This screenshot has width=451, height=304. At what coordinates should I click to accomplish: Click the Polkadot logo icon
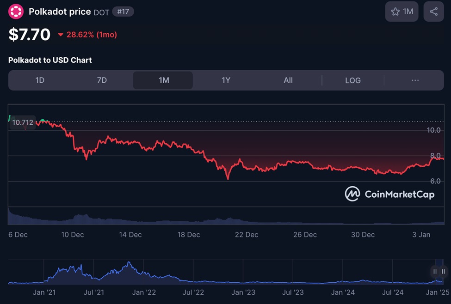pyautogui.click(x=16, y=12)
